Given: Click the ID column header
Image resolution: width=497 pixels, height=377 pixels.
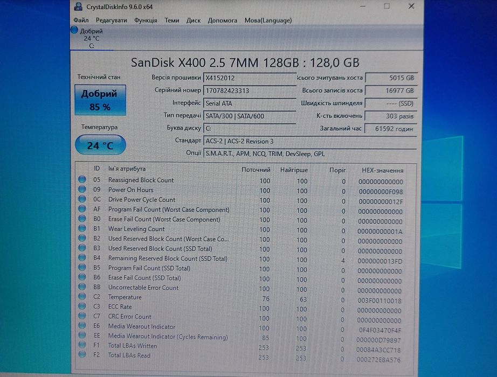Looking at the screenshot, I should click(x=96, y=169).
